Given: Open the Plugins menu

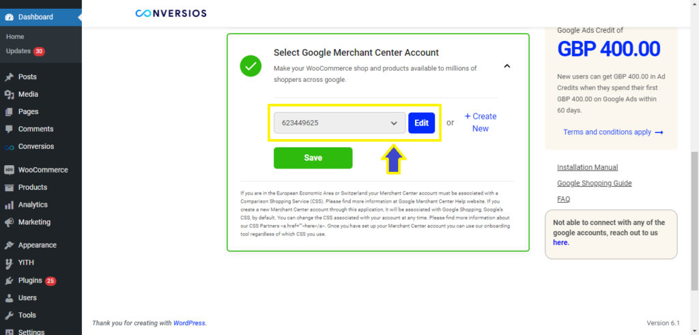Looking at the screenshot, I should [41, 280].
